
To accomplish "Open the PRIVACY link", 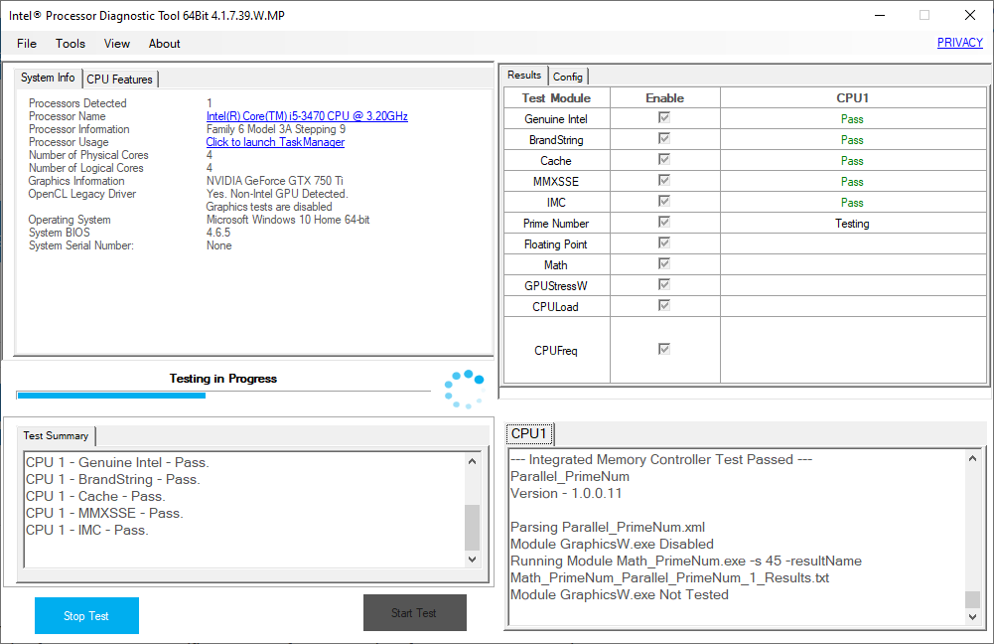I will pyautogui.click(x=960, y=43).
